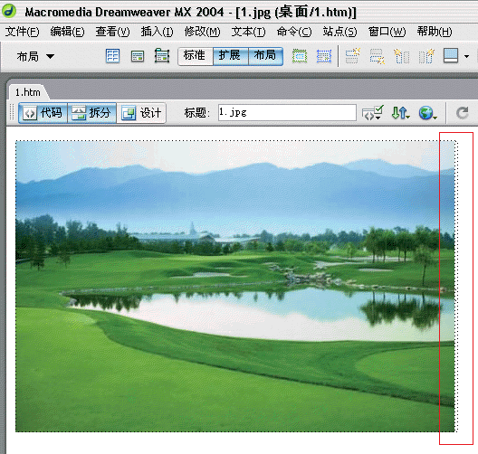Click the 标题 title input field
Viewport: 478px width, 454px height.
tap(287, 112)
